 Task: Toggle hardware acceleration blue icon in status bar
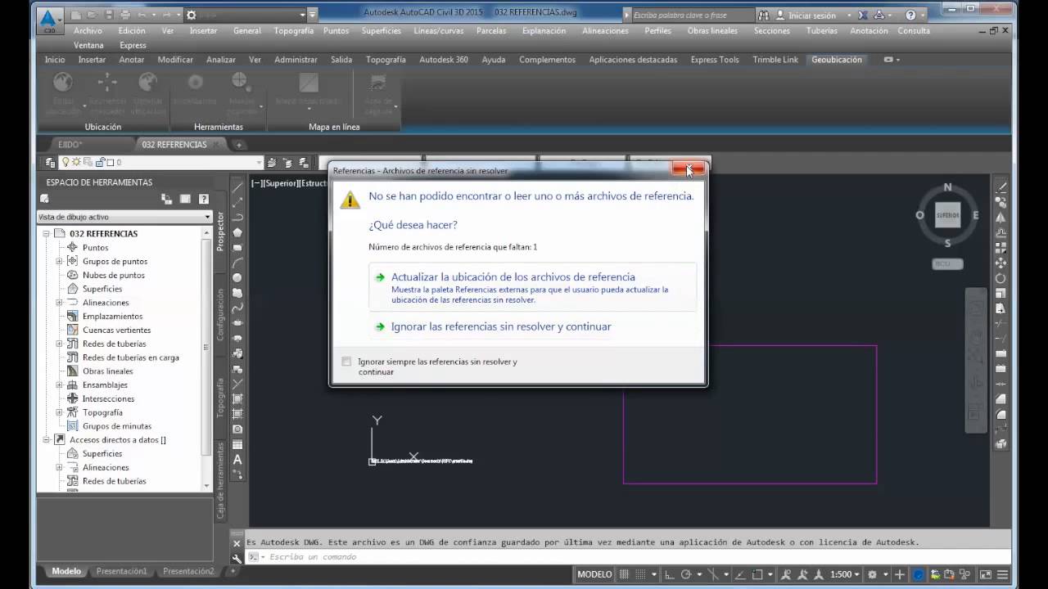918,574
